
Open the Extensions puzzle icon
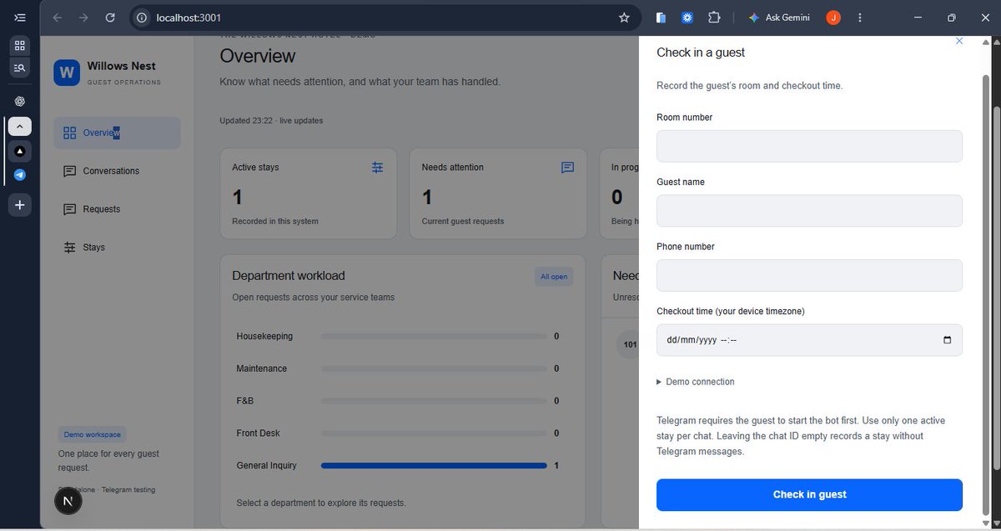(x=714, y=18)
